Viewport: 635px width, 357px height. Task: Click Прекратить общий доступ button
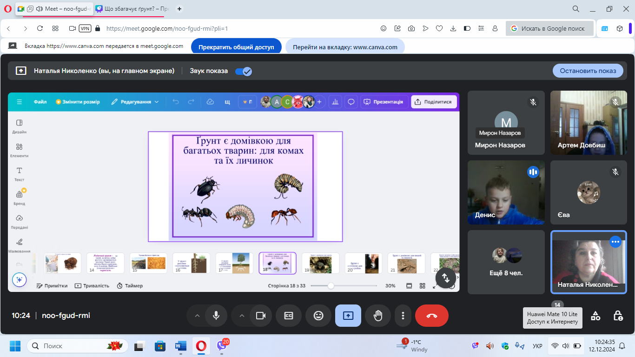click(236, 47)
